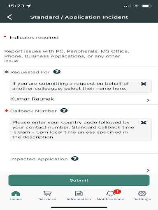Select the Kumar Raunak name text
158x210 pixels.
pyautogui.click(x=32, y=99)
